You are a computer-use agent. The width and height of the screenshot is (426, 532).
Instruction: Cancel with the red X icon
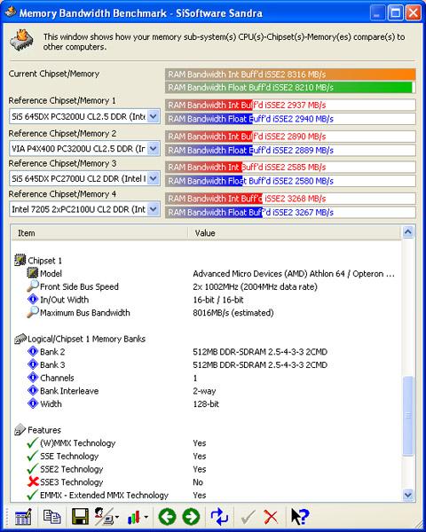point(271,518)
